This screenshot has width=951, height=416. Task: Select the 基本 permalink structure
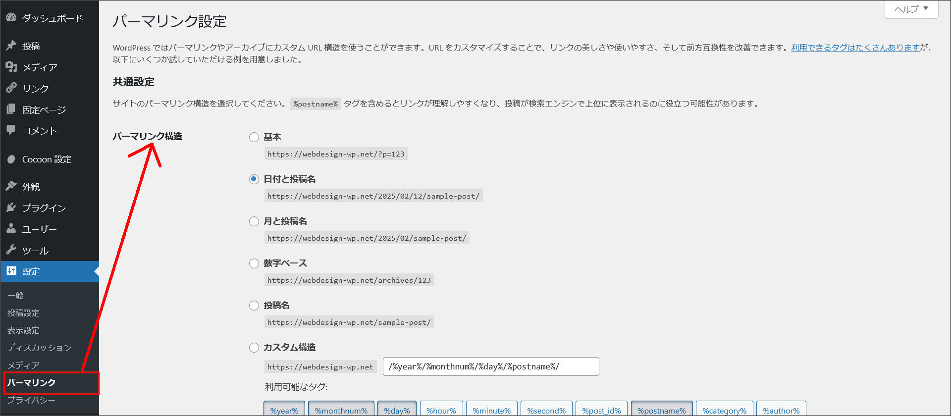pos(254,137)
